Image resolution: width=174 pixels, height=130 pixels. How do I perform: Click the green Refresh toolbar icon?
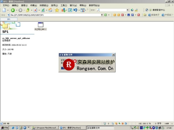43,10
